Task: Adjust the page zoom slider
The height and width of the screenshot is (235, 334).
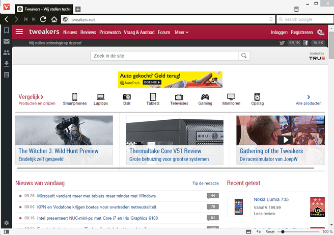Action: coord(298,232)
